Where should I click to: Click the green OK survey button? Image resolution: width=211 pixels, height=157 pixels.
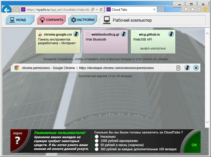(194, 145)
